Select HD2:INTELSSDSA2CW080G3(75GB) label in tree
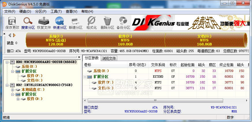 [x=44, y=85]
